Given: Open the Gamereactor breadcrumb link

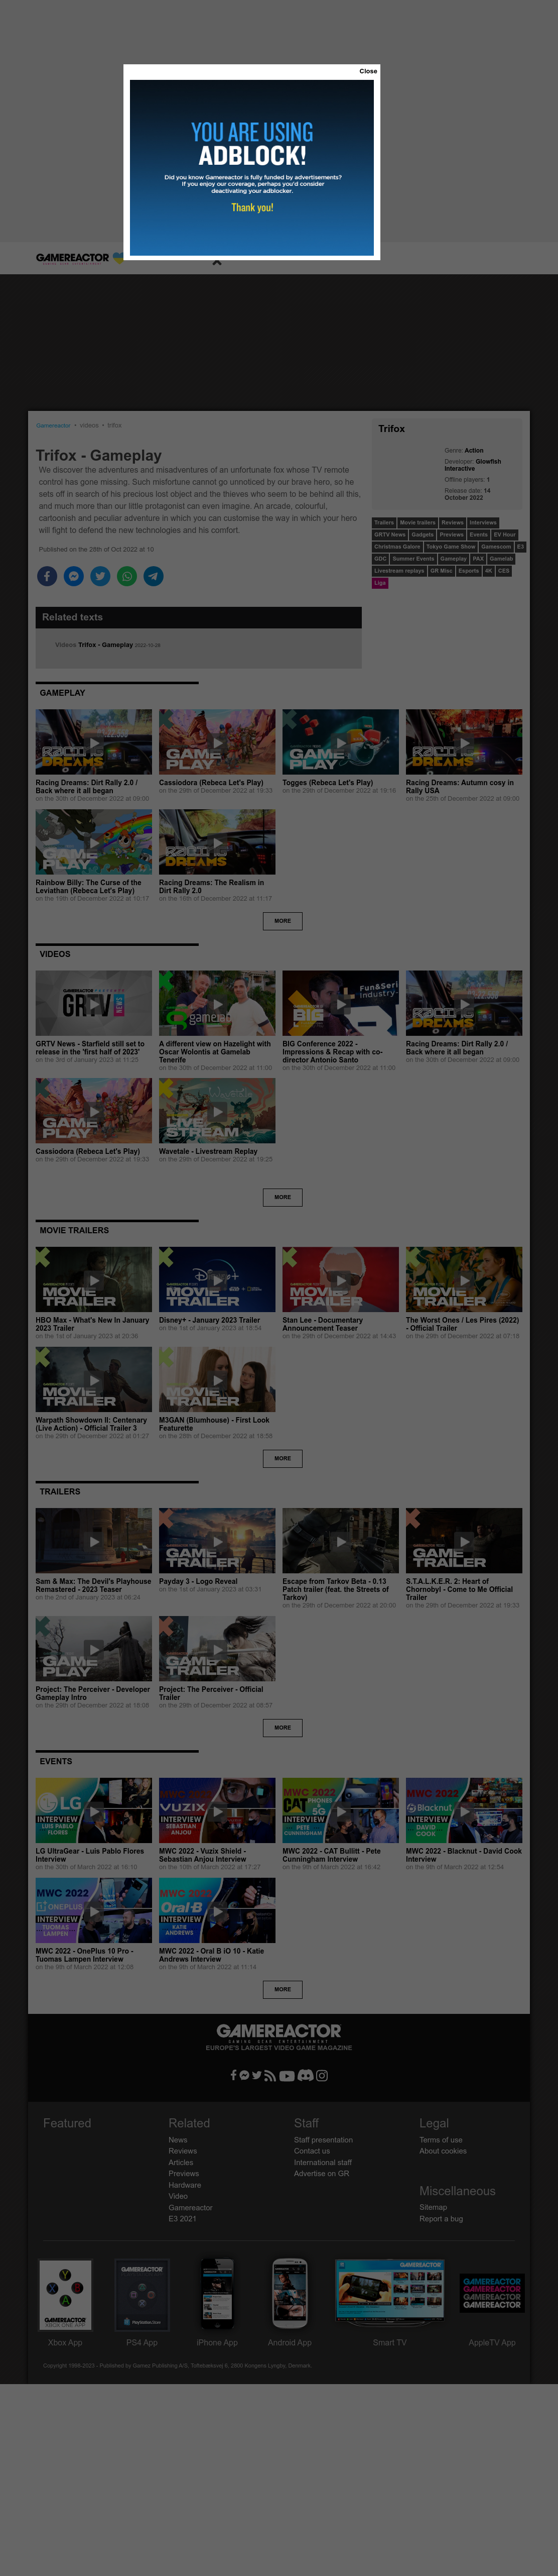Looking at the screenshot, I should tap(53, 425).
